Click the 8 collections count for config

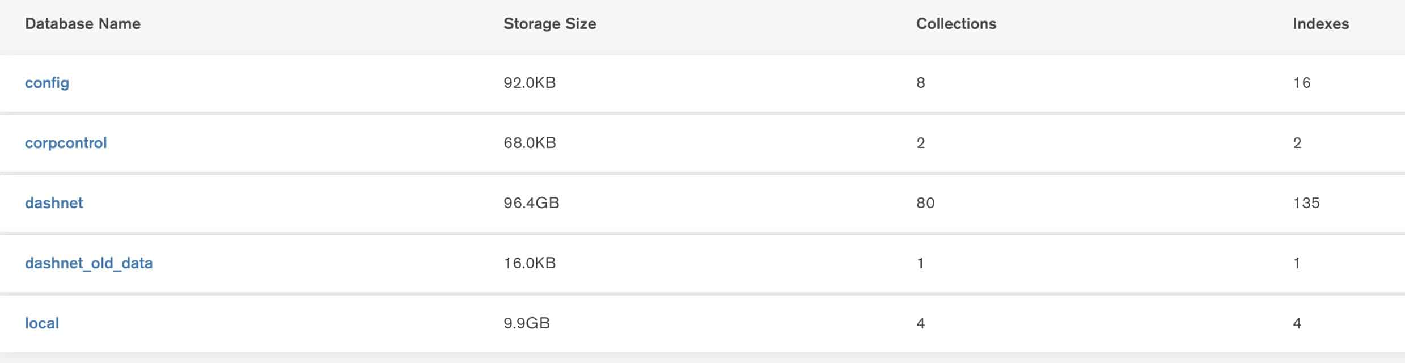point(921,83)
